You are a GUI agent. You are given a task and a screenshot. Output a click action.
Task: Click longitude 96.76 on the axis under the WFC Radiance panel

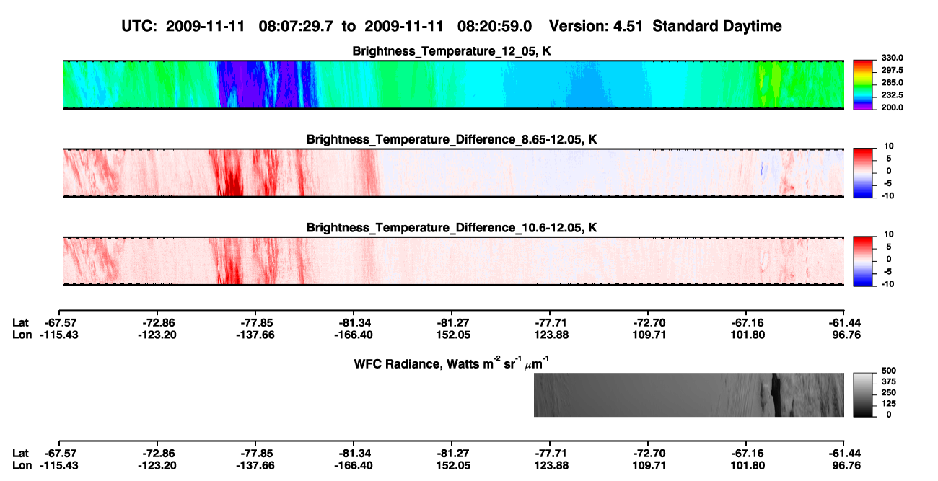pos(846,465)
